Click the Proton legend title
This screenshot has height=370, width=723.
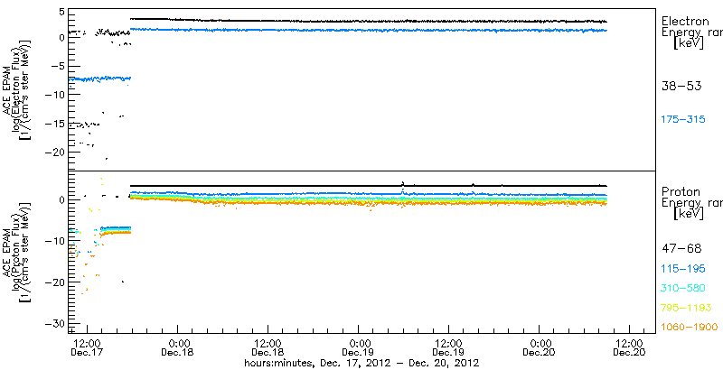point(681,191)
